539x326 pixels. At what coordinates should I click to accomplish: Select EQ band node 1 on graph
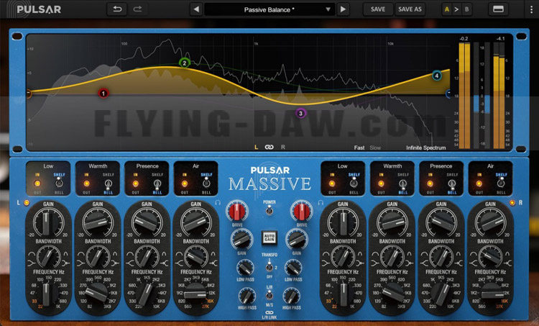pos(103,94)
